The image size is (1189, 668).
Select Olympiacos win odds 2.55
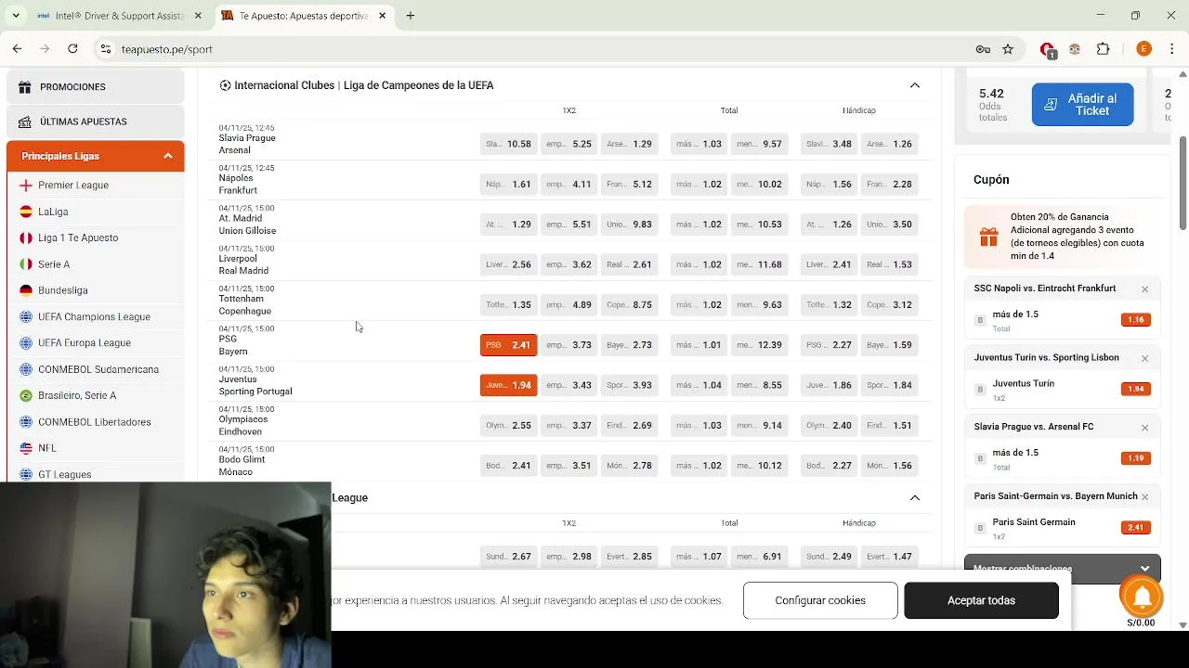[x=508, y=426]
